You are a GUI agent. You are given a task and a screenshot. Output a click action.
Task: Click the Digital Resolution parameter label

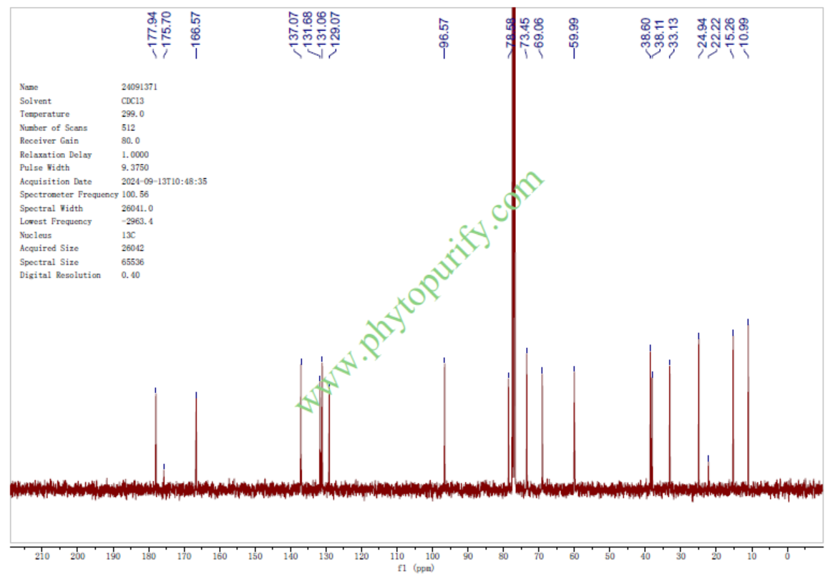60,275
